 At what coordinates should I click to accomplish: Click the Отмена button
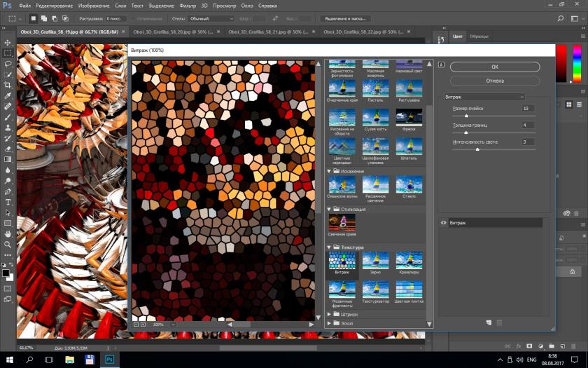[x=495, y=81]
